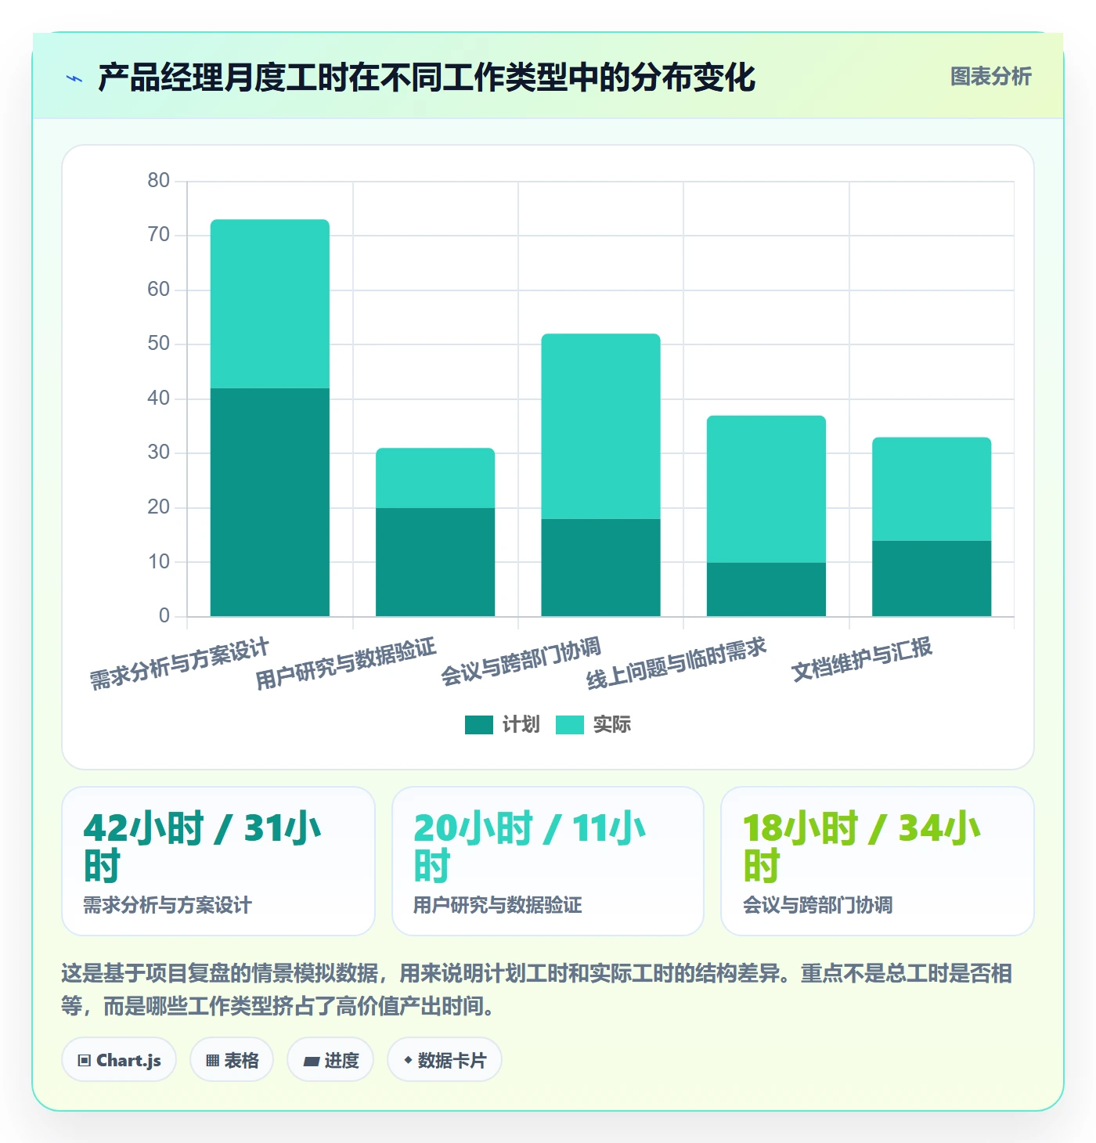
Task: Click the 实际 segment of 文档维护与汇报 bar
Action: [x=932, y=489]
